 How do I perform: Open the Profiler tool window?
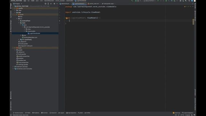[x=87, y=113]
